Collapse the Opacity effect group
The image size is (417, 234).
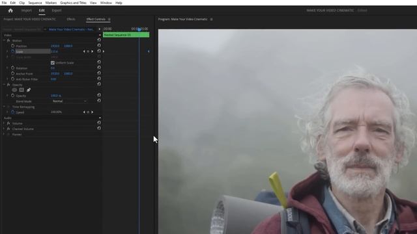pos(4,84)
